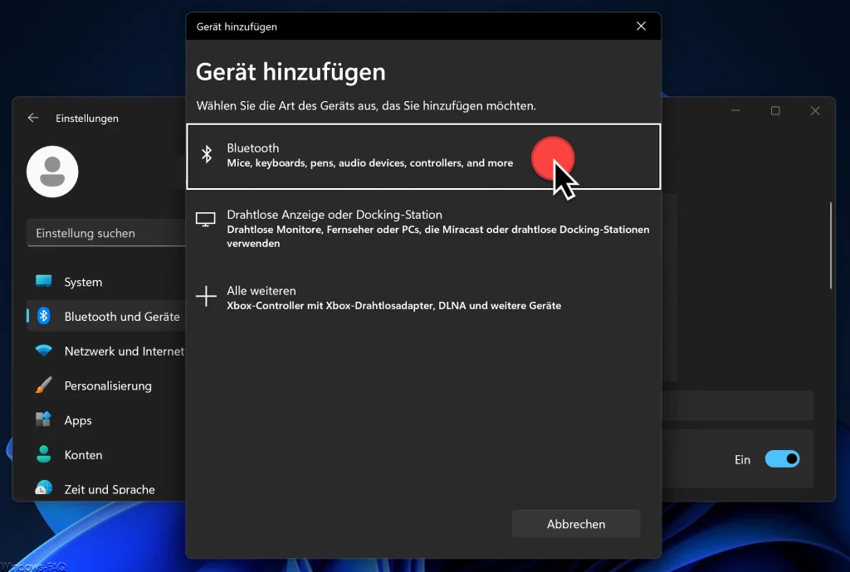
Task: Go back using the Einstellungen arrow
Action: point(33,118)
